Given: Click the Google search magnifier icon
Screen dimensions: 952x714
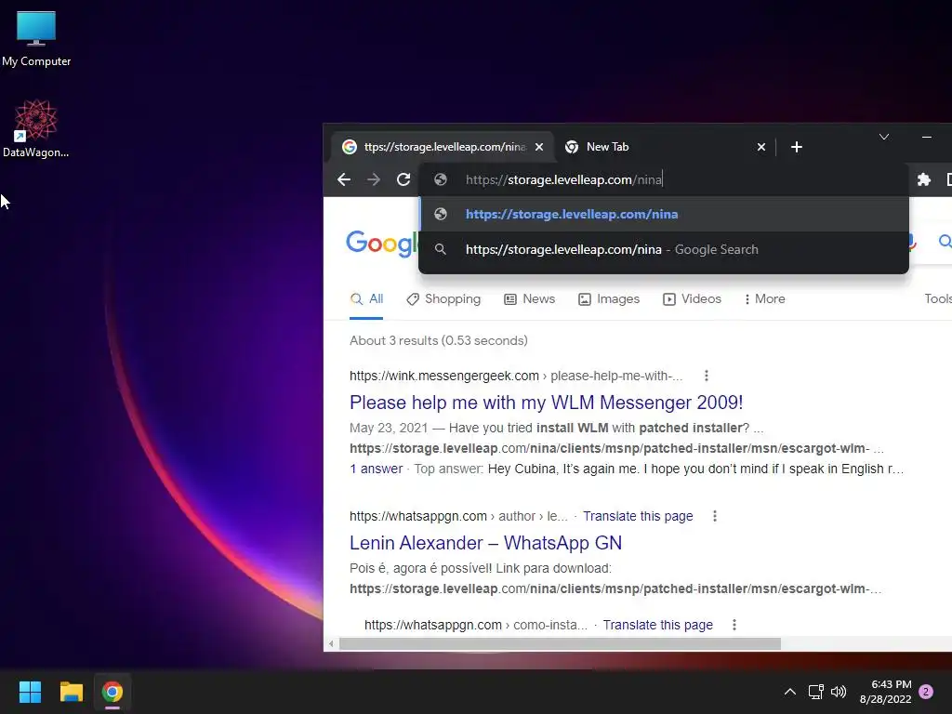Looking at the screenshot, I should [945, 242].
